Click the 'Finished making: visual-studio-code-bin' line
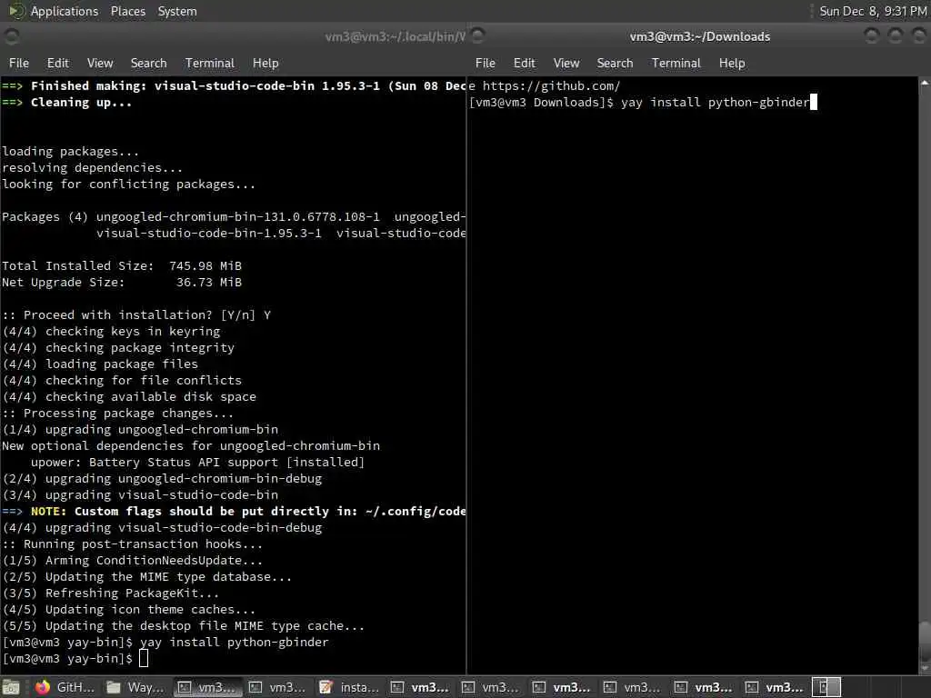The image size is (931, 698). (234, 86)
